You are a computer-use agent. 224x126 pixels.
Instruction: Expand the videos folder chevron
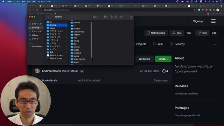pyautogui.click(x=66, y=28)
